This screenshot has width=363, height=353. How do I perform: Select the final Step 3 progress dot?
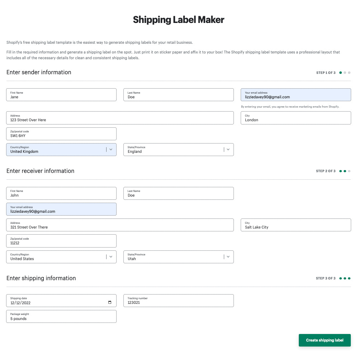(x=349, y=278)
